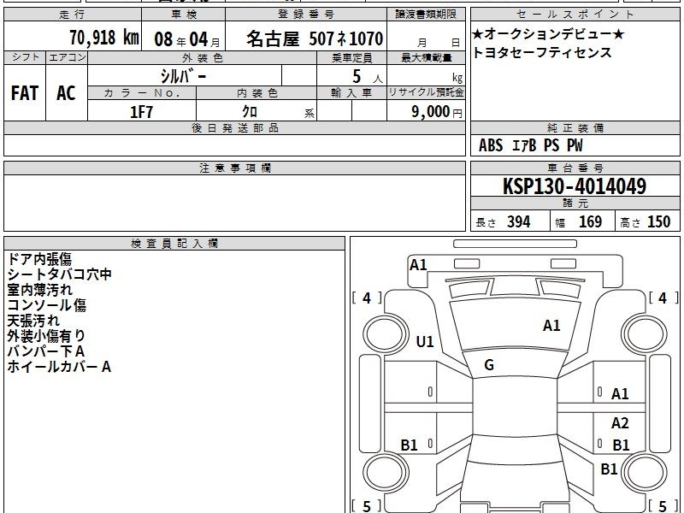This screenshot has height=513, width=684.
Task: Select interior color クロ
Action: point(250,112)
